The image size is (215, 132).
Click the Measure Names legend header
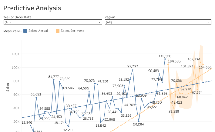click(12, 31)
